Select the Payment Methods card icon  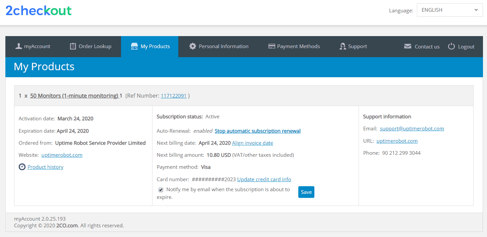[271, 46]
